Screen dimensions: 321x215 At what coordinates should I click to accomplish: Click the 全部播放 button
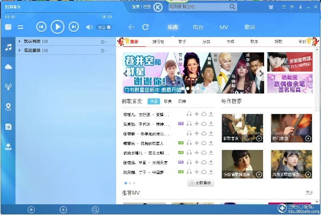tap(201, 183)
